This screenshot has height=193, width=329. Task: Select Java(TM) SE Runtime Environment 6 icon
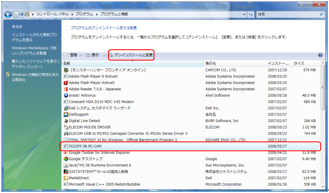tap(66, 165)
